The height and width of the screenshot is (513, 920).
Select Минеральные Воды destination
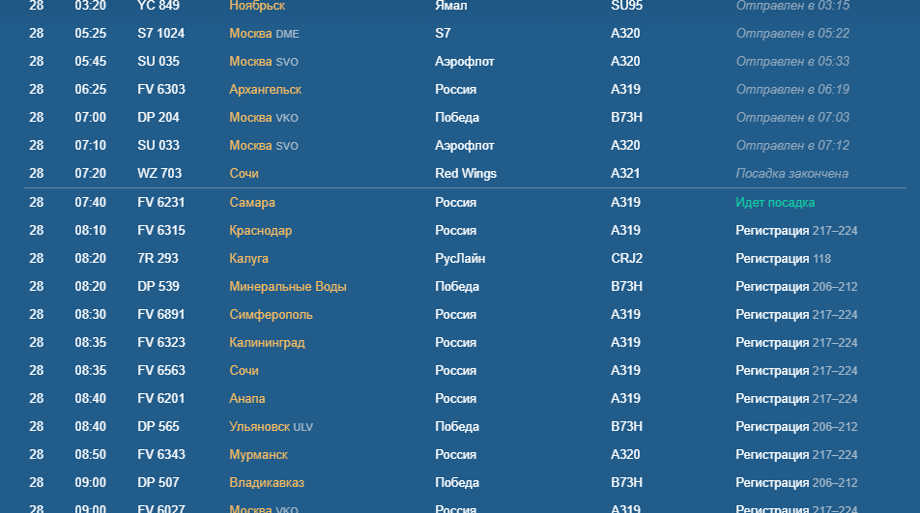click(x=288, y=287)
